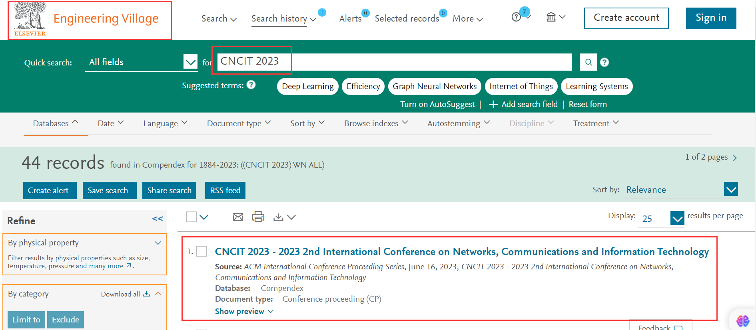Click Create account button
Image resolution: width=756 pixels, height=330 pixels.
point(626,18)
